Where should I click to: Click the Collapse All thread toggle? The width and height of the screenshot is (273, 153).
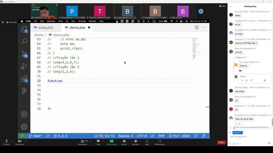pos(241,57)
